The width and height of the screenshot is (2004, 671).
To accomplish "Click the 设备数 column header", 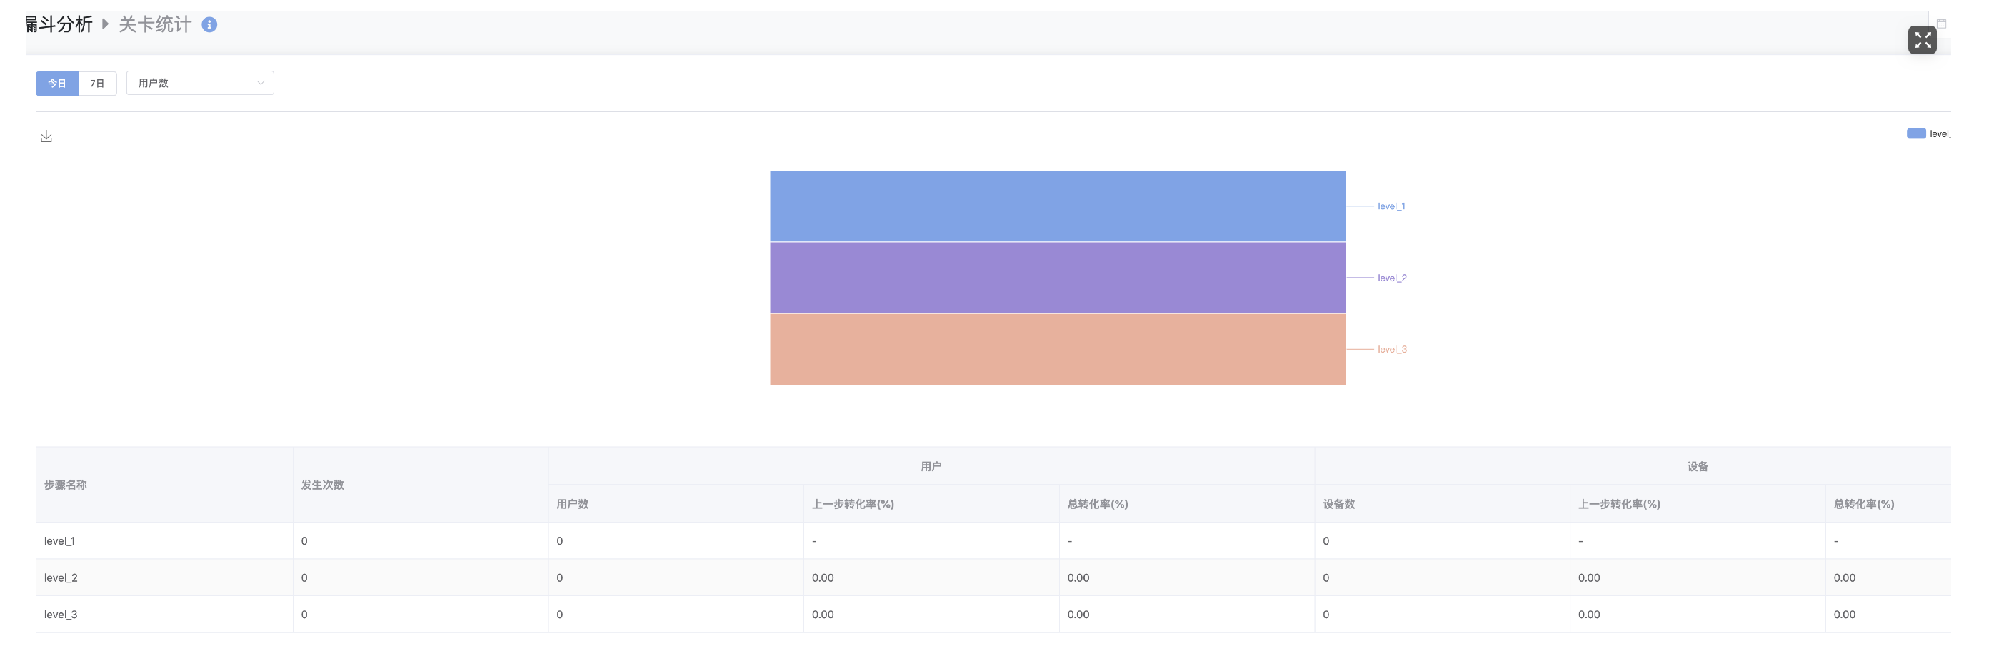I will point(1338,504).
